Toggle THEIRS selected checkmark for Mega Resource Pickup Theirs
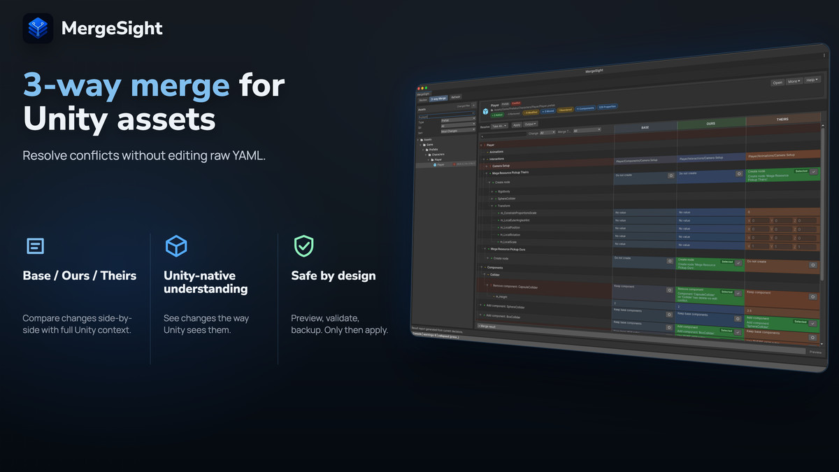839x472 pixels. 813,171
